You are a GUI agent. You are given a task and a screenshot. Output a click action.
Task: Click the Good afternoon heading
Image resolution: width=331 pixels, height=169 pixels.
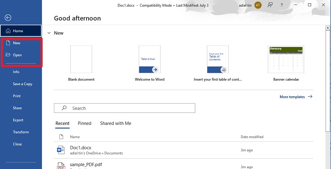[x=77, y=18]
